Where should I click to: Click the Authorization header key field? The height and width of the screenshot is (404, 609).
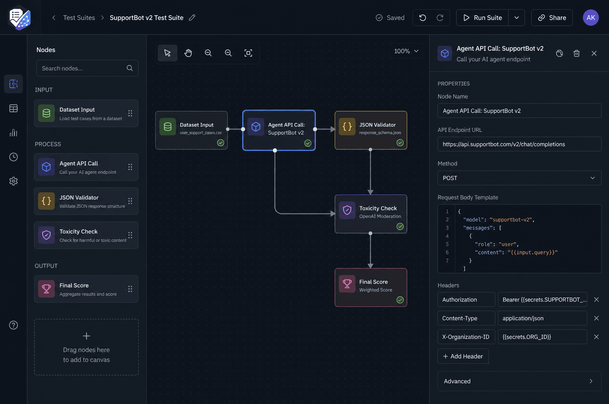tap(466, 300)
